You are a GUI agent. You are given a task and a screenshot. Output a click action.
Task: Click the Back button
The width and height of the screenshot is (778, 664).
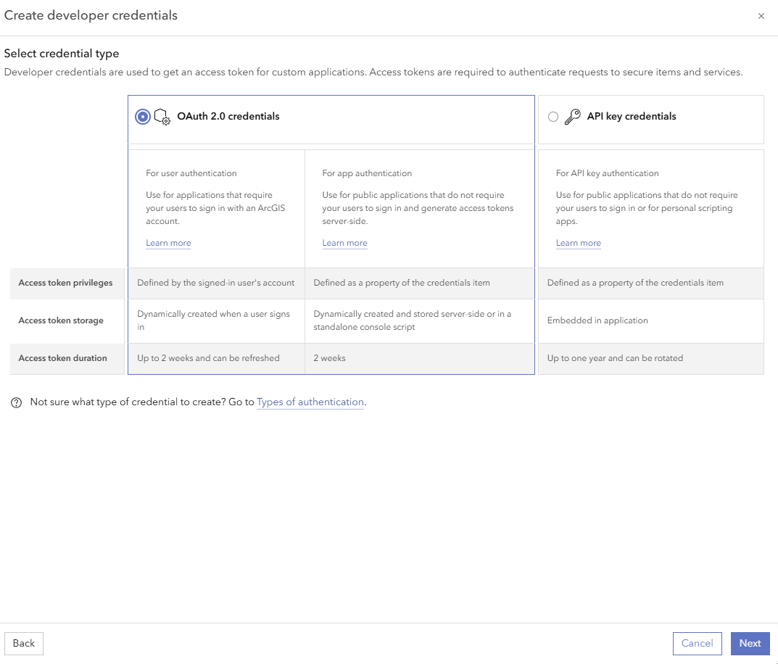point(23,643)
